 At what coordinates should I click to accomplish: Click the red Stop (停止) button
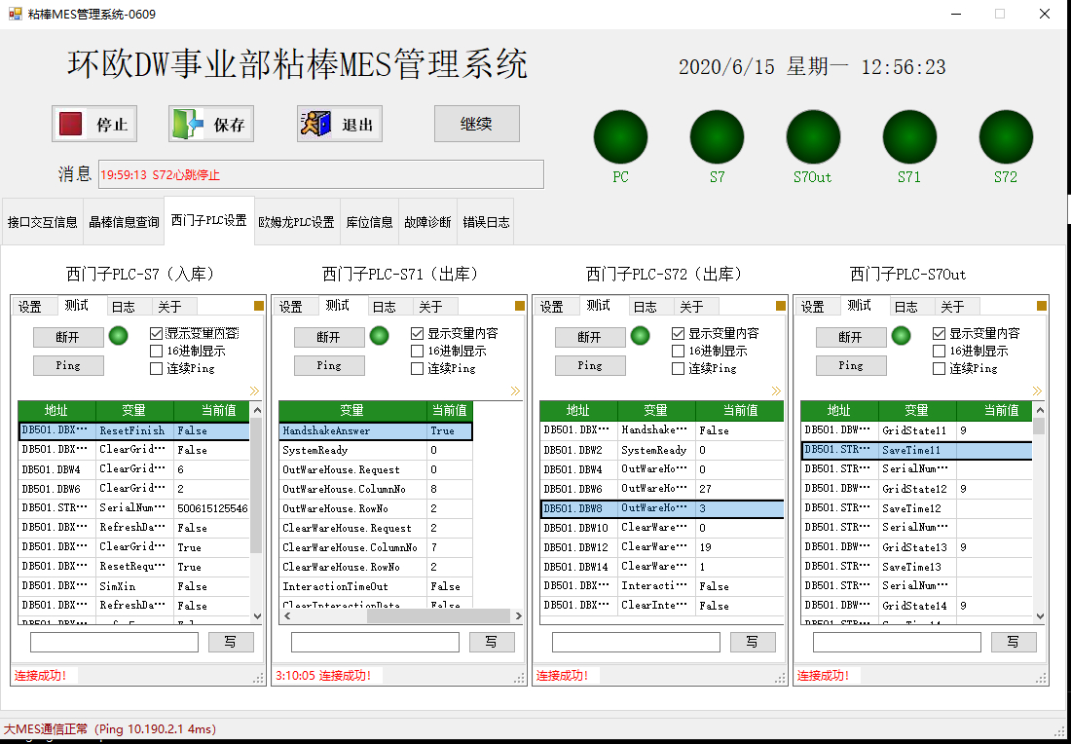94,125
